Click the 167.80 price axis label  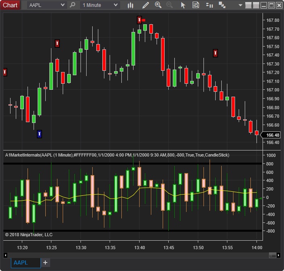(273, 20)
